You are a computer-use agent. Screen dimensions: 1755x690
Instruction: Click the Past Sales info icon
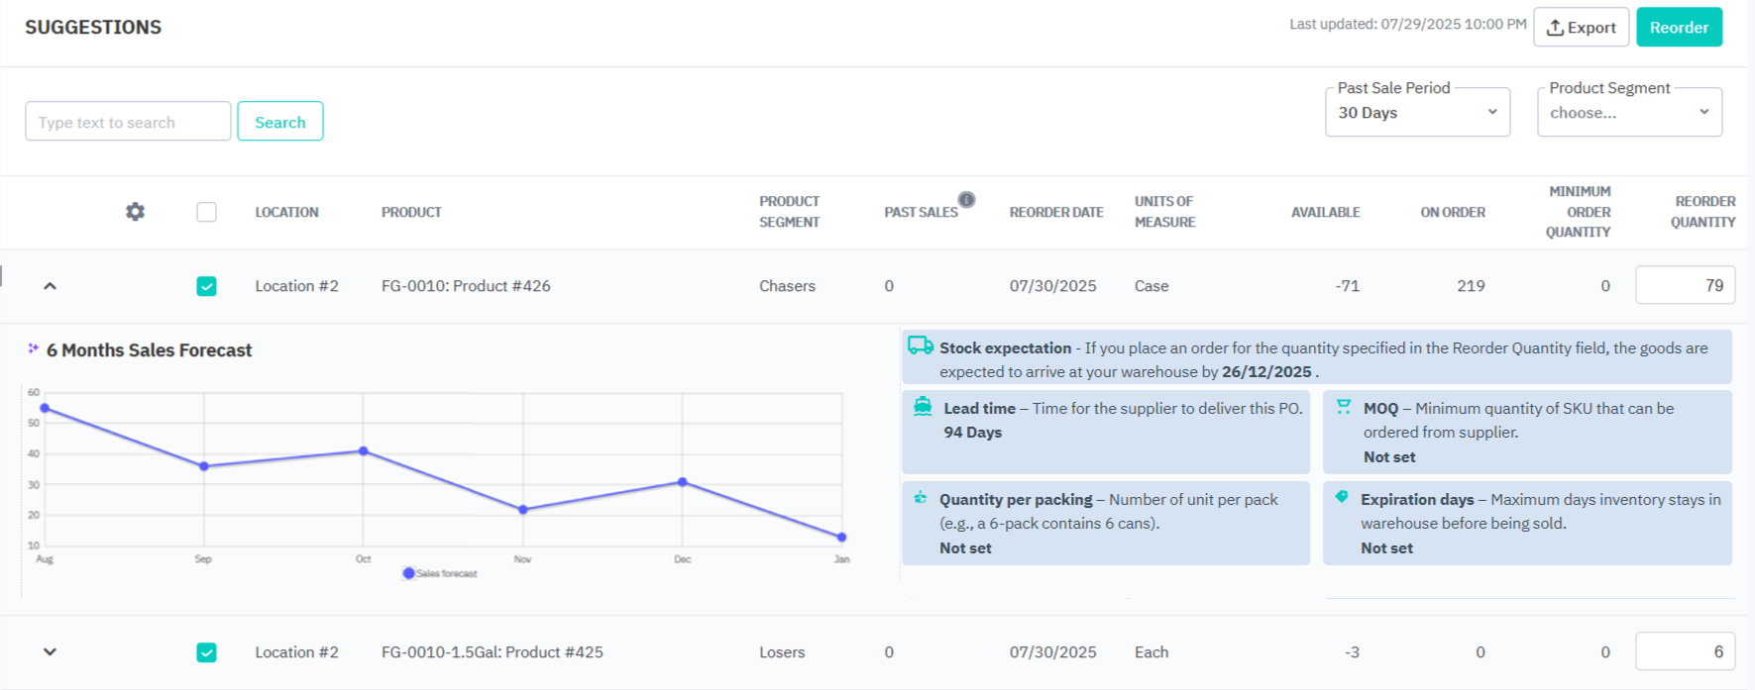pos(966,200)
